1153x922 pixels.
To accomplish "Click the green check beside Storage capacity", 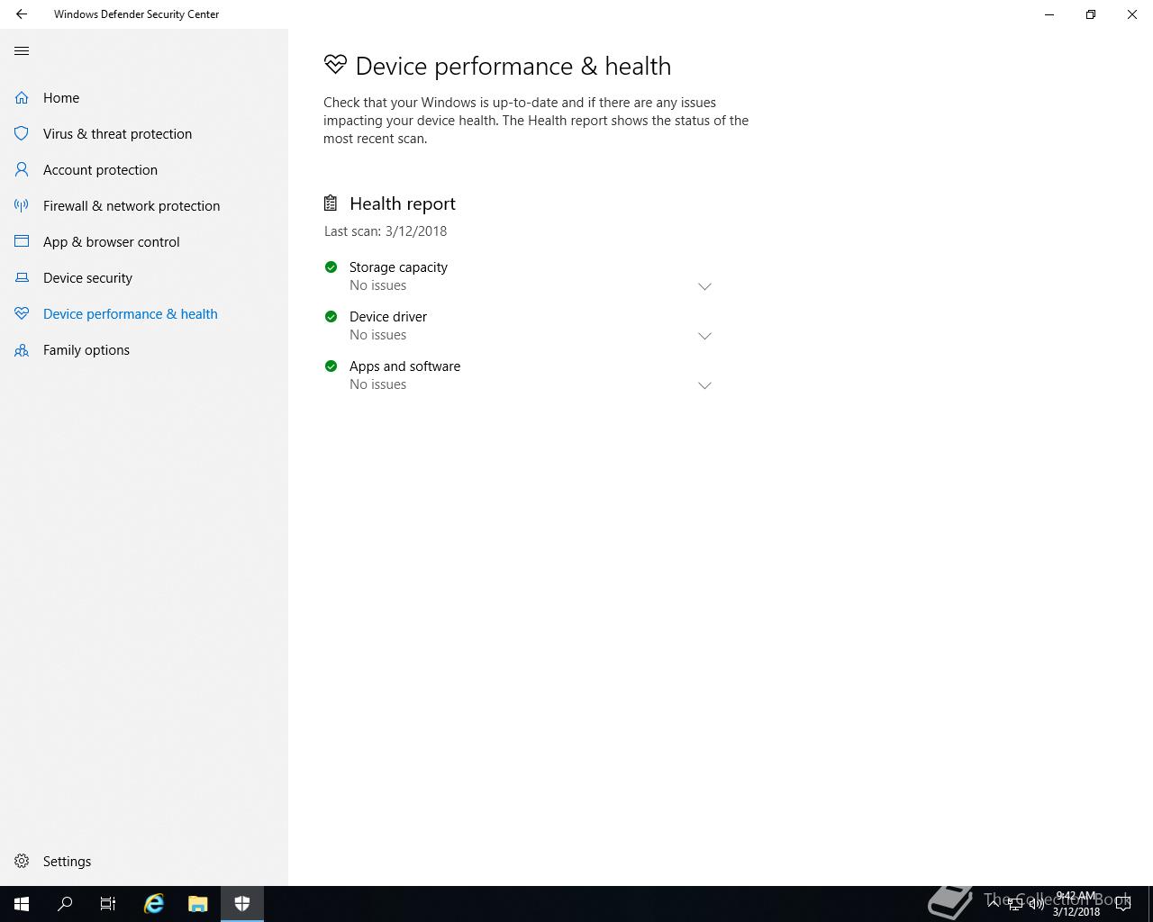I will click(331, 267).
